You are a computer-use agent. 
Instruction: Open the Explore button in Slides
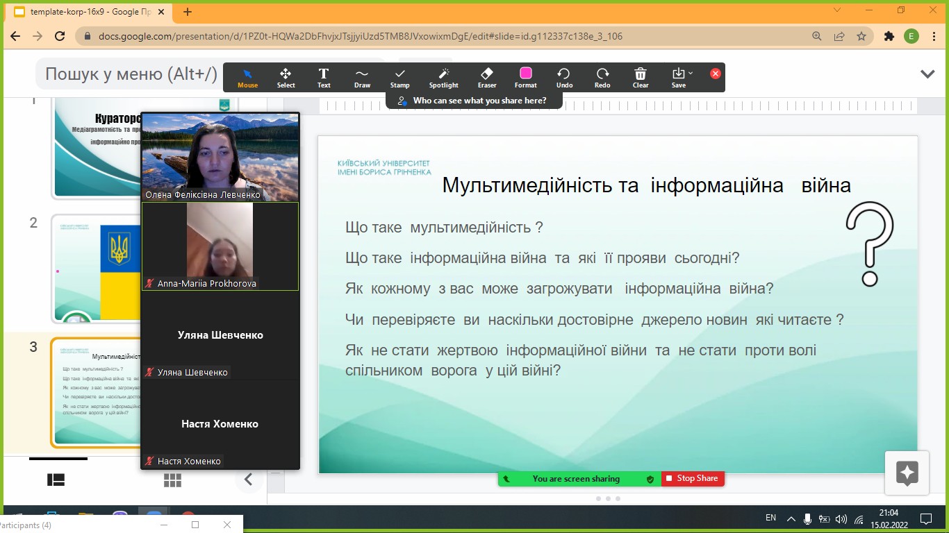907,473
